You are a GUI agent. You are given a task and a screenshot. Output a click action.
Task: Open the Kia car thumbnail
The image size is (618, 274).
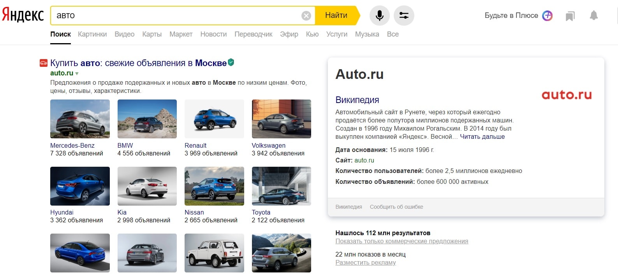(147, 186)
